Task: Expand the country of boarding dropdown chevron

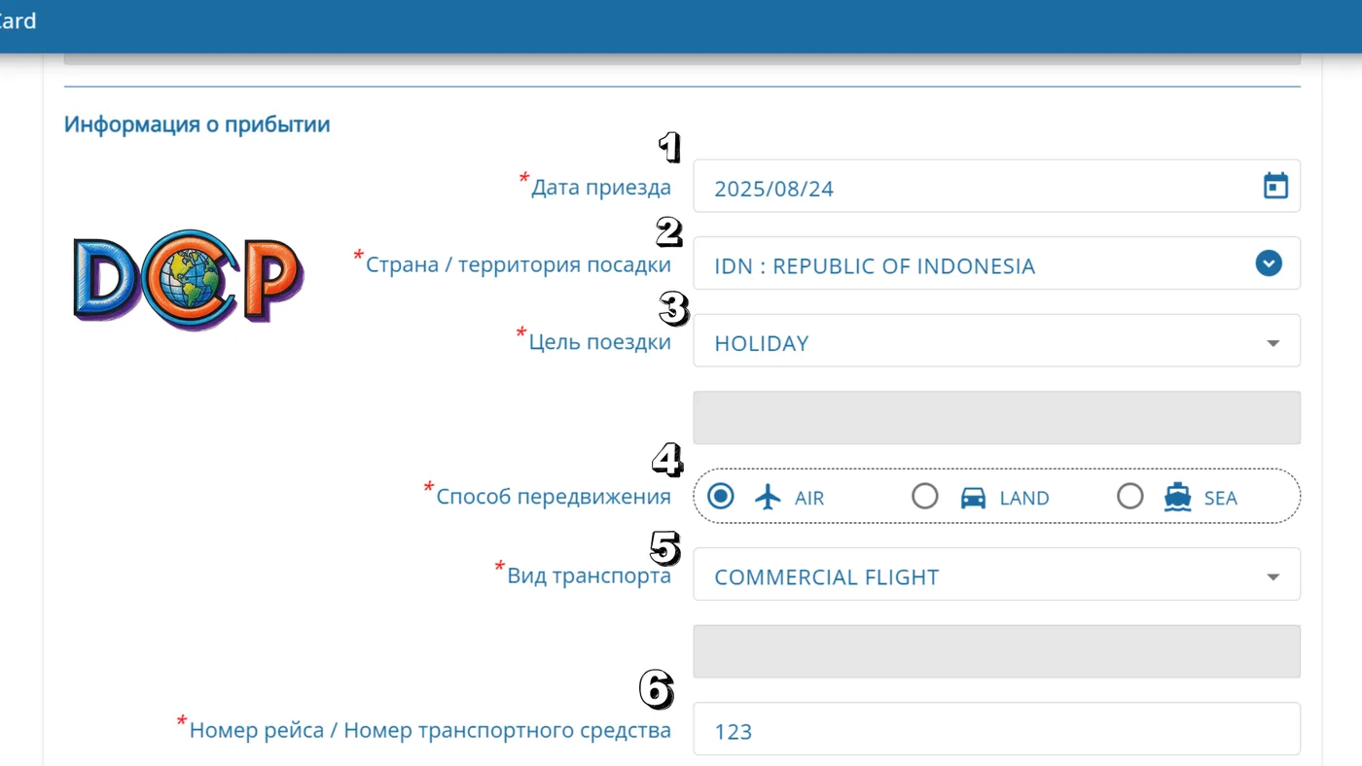Action: 1269,263
